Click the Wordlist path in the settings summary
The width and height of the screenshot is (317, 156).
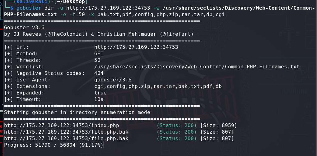pyautogui.click(x=197, y=67)
